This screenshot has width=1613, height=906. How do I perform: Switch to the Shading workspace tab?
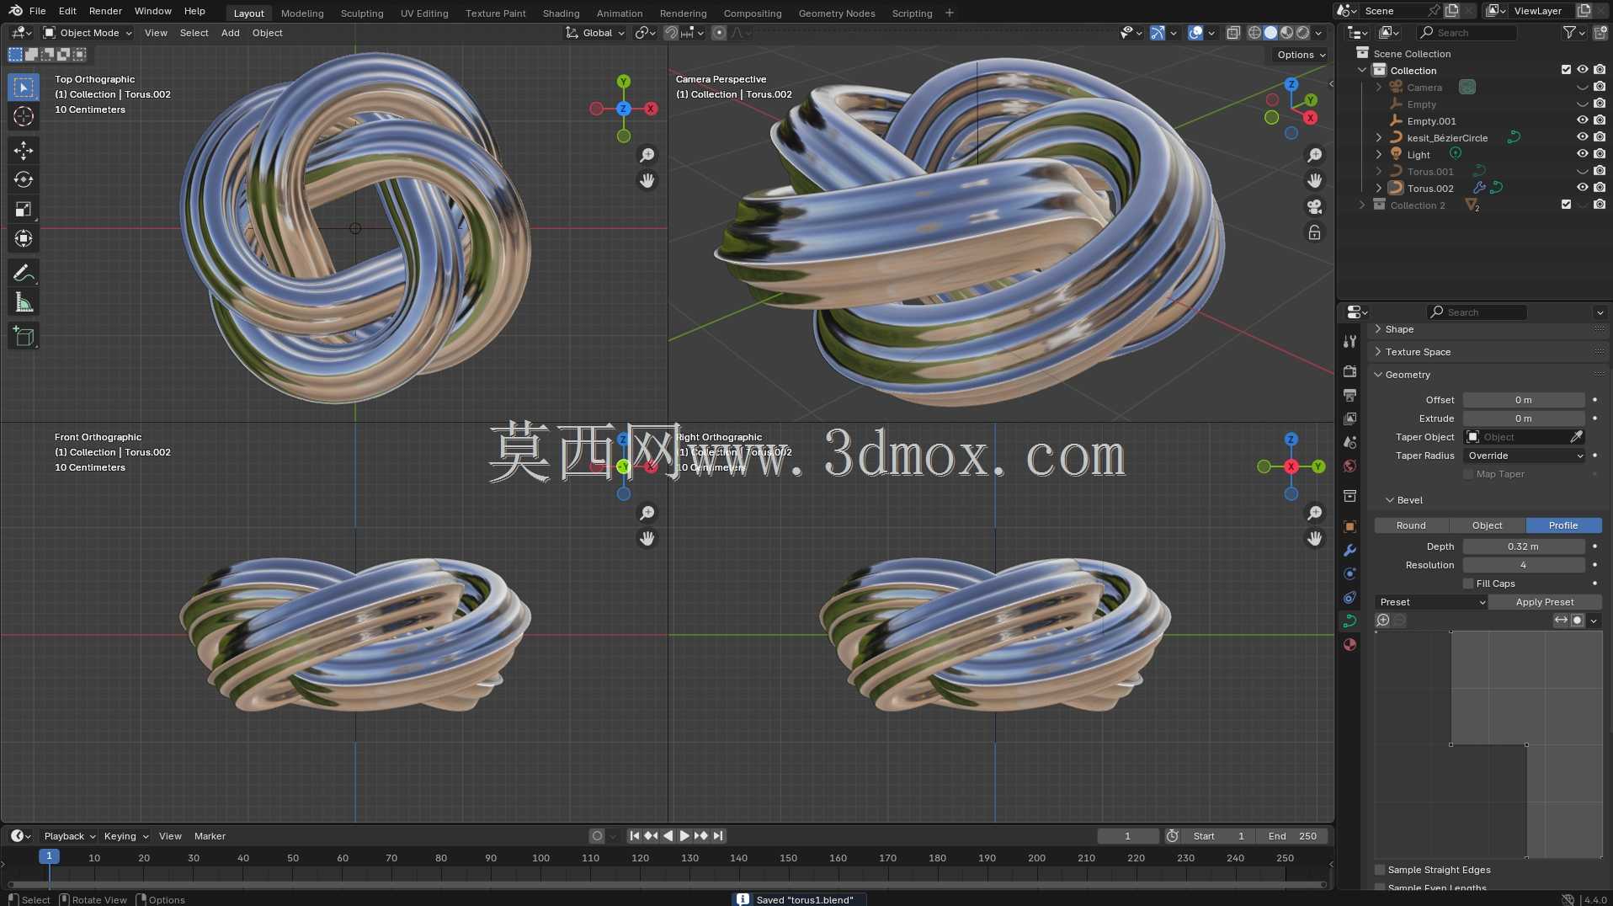561,13
